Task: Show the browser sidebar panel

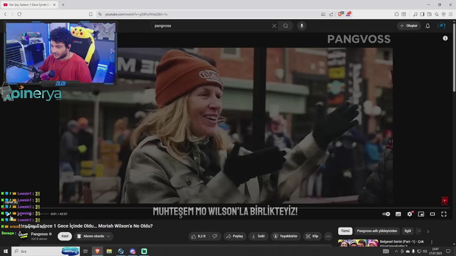Action: 422,14
